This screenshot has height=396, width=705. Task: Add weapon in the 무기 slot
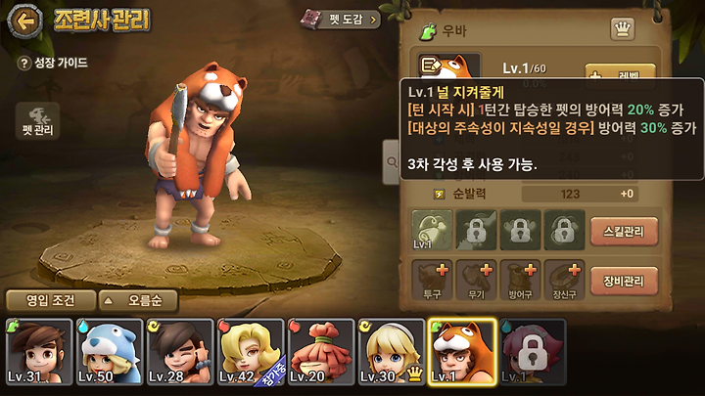[x=476, y=280]
